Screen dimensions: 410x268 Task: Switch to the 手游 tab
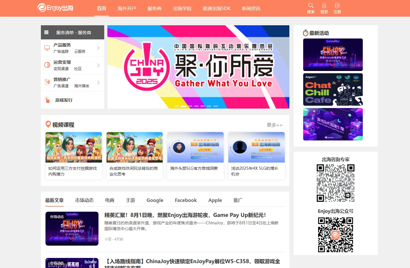tap(130, 200)
